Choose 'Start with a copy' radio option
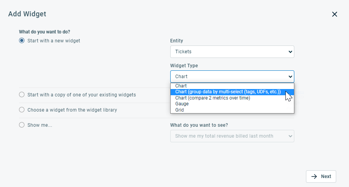349x187 pixels. point(22,94)
